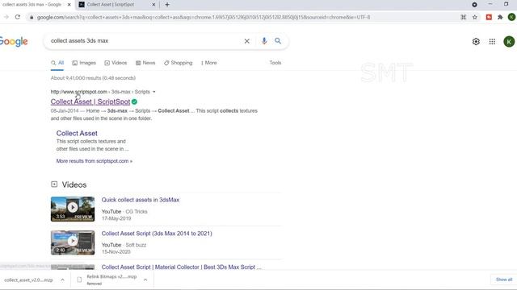Open the Collect Asset sitelink

[77, 133]
